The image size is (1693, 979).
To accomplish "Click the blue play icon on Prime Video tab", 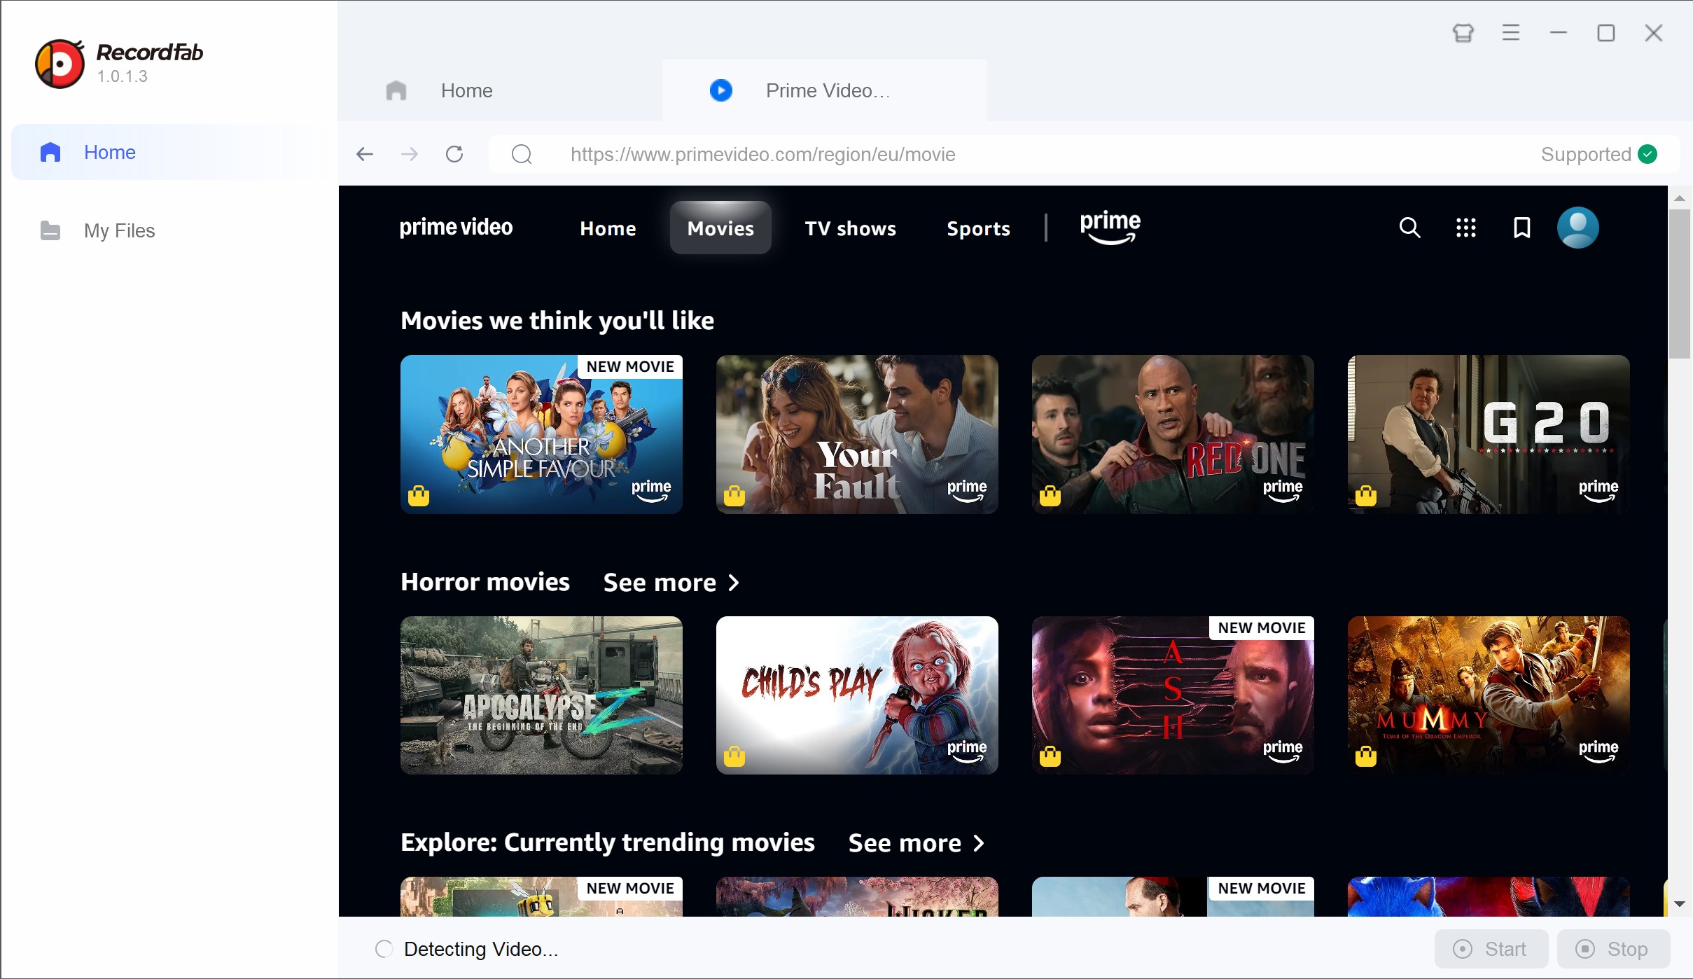I will (x=721, y=90).
